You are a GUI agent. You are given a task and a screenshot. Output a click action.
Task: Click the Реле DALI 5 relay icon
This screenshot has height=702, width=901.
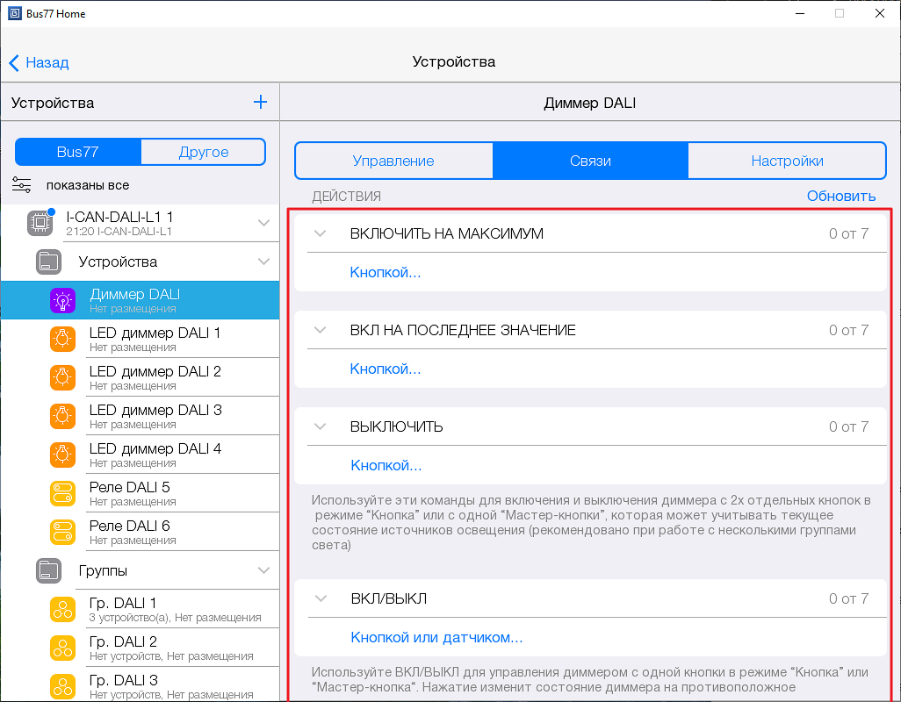tap(62, 493)
